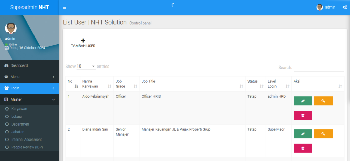Click the Superadmin NHT logo link

coord(29,7)
